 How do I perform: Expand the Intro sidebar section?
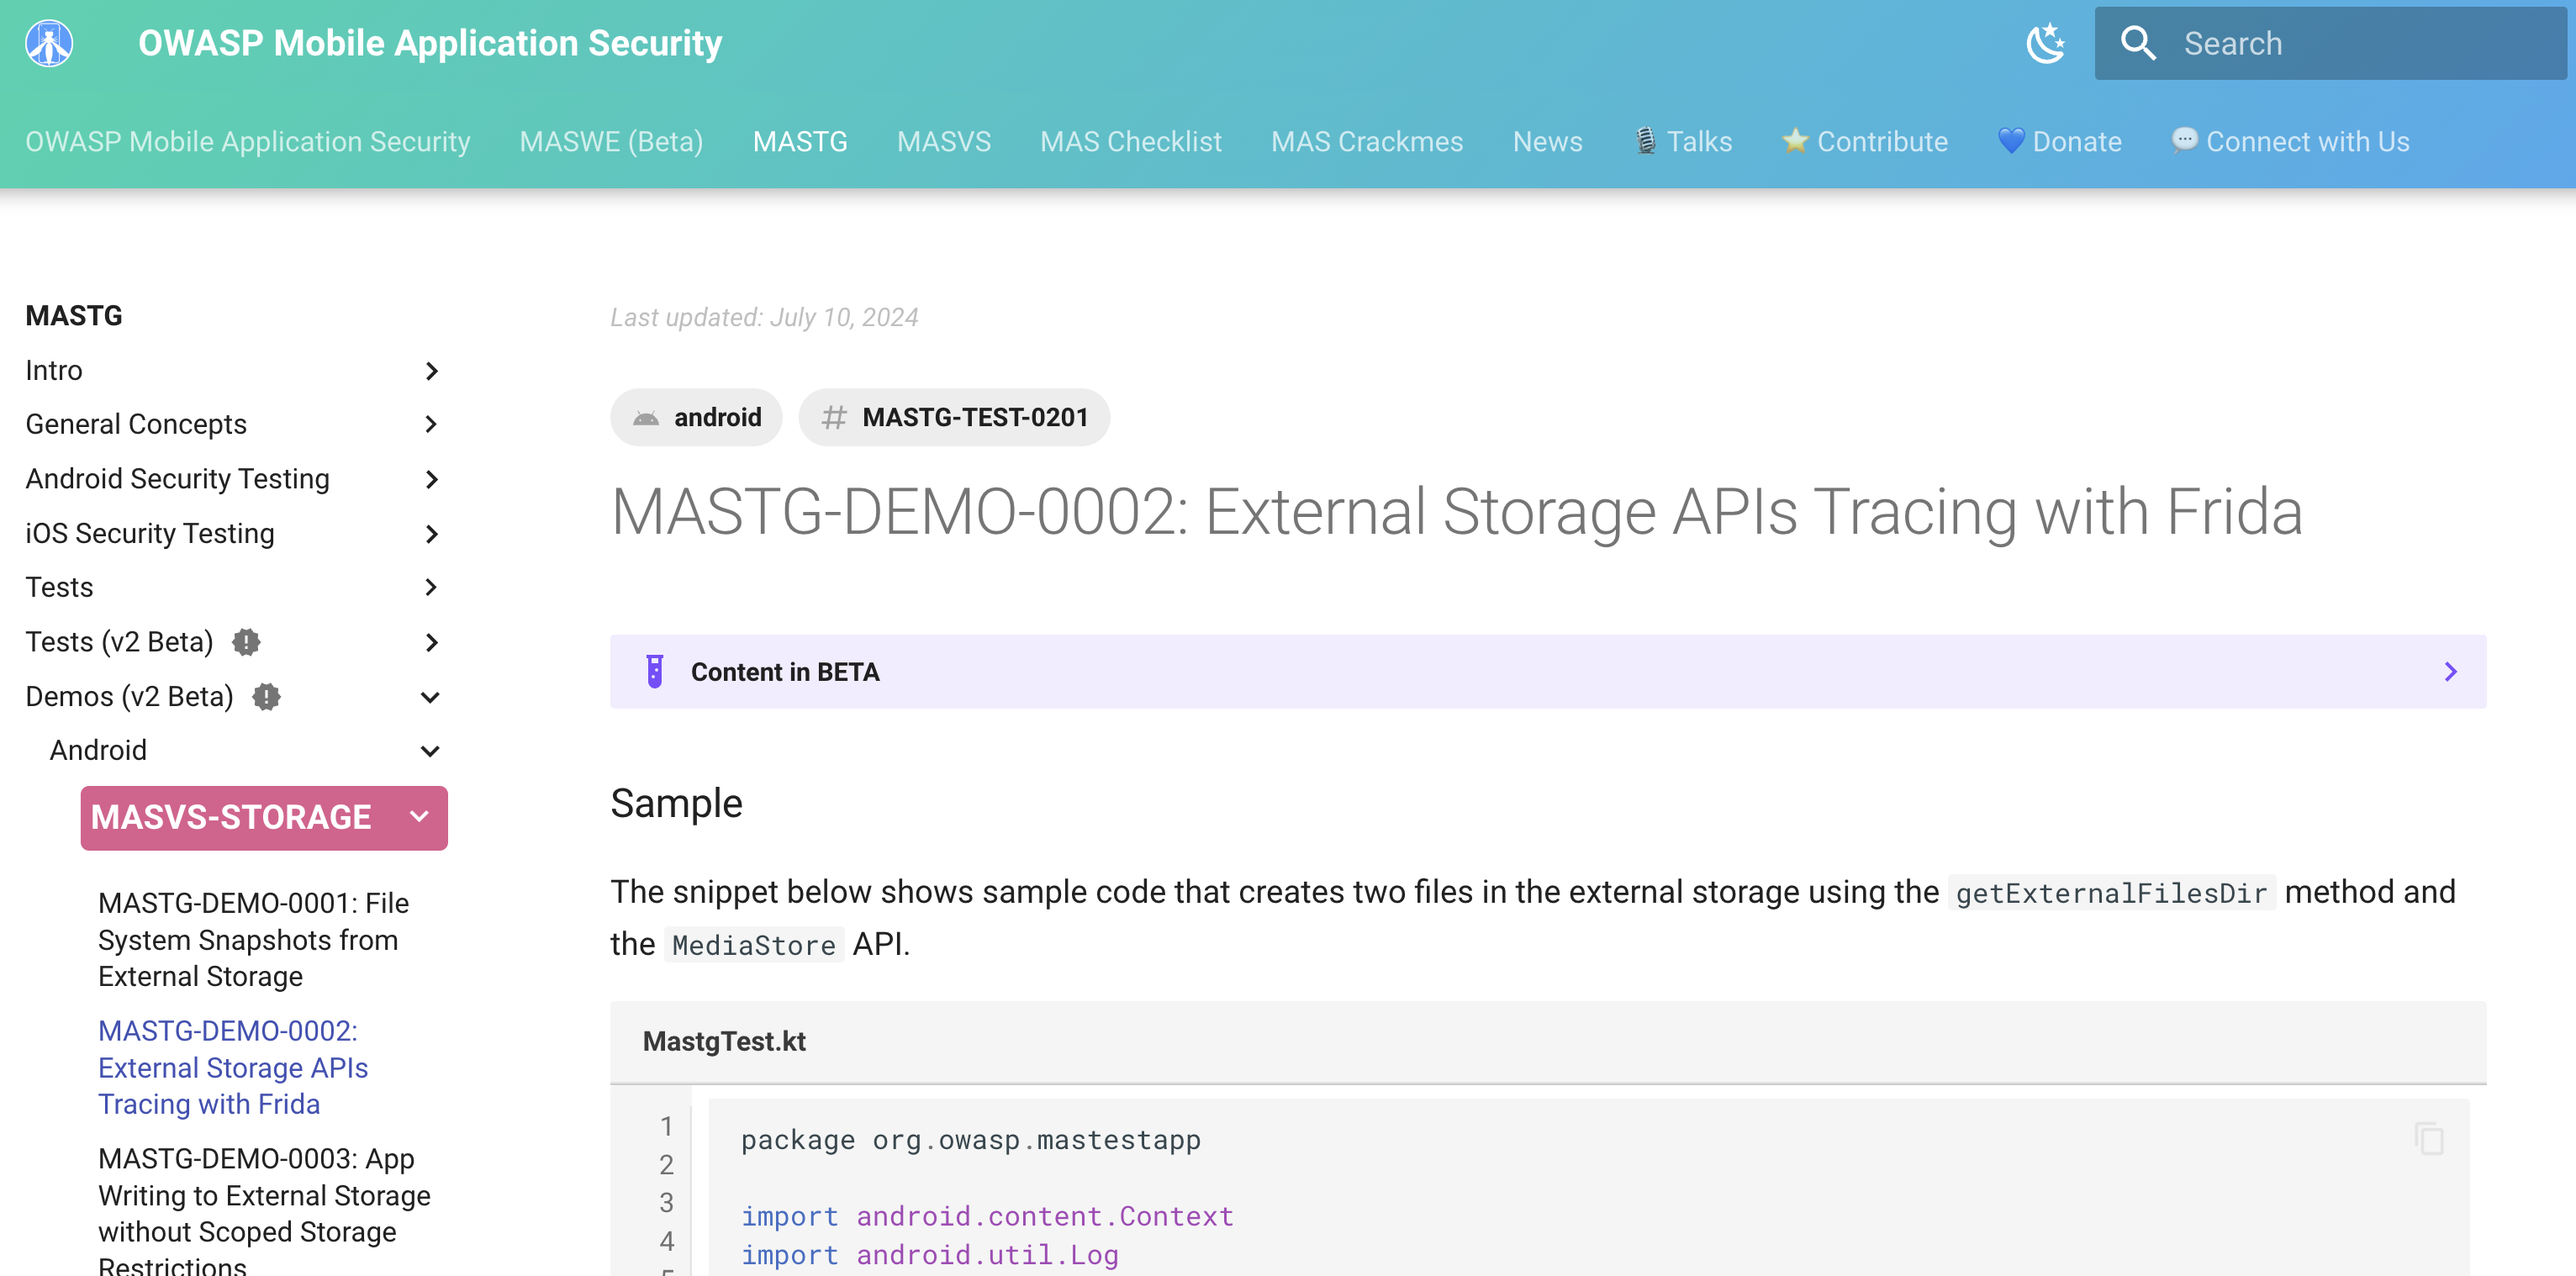[431, 371]
